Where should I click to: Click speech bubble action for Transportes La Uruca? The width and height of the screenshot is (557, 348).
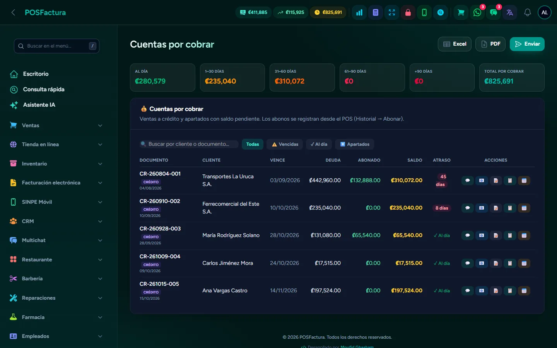(x=468, y=181)
